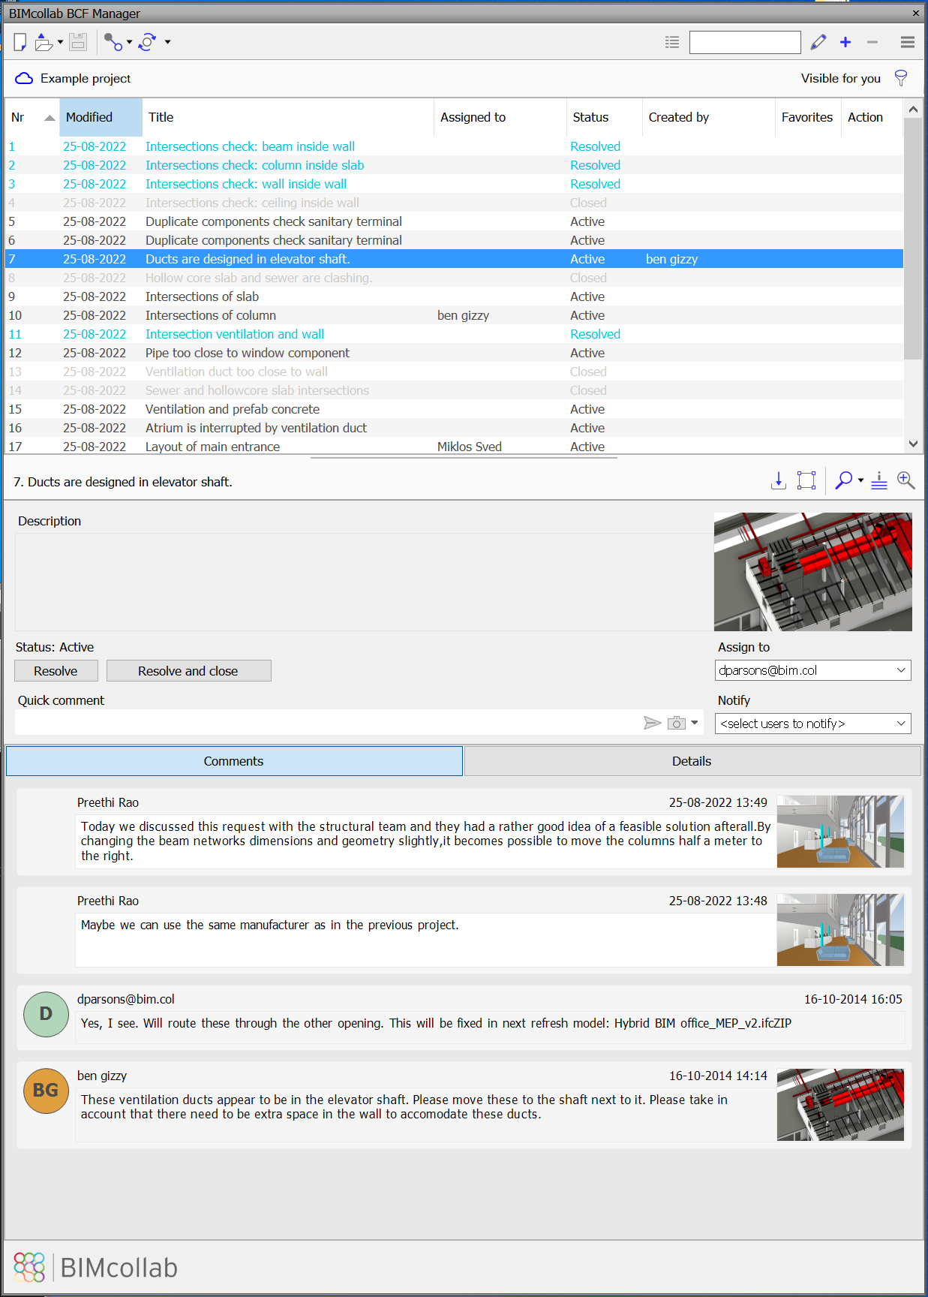Open the Assign to dropdown showing dparsons@bim.col

(813, 670)
